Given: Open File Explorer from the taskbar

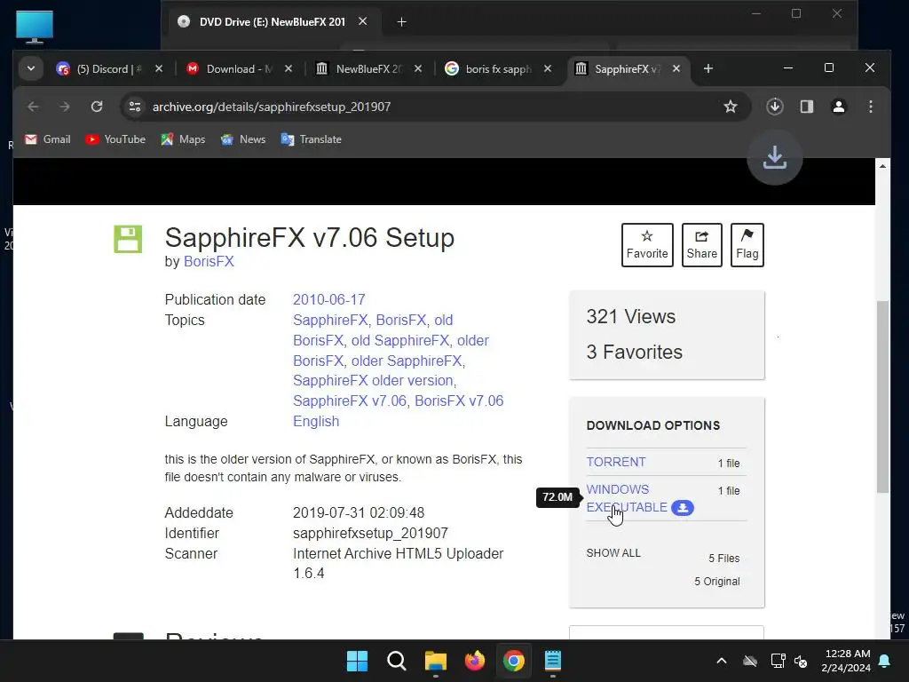Looking at the screenshot, I should pos(435,661).
